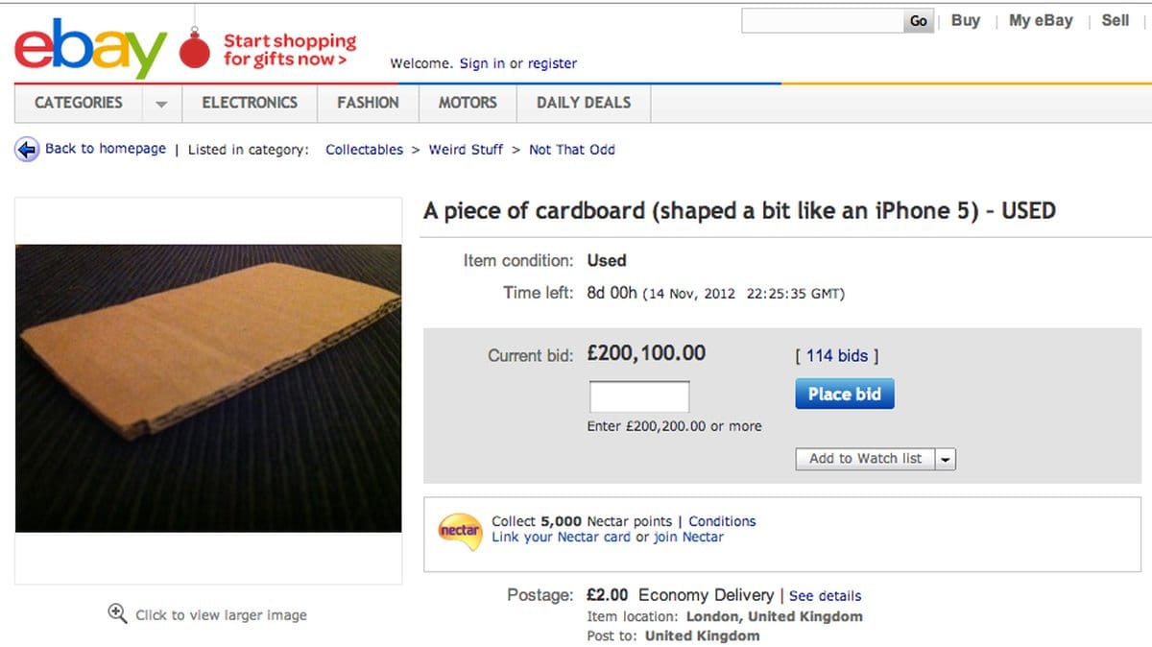
Task: Click the magnifier zoom icon under photo
Action: pos(118,613)
